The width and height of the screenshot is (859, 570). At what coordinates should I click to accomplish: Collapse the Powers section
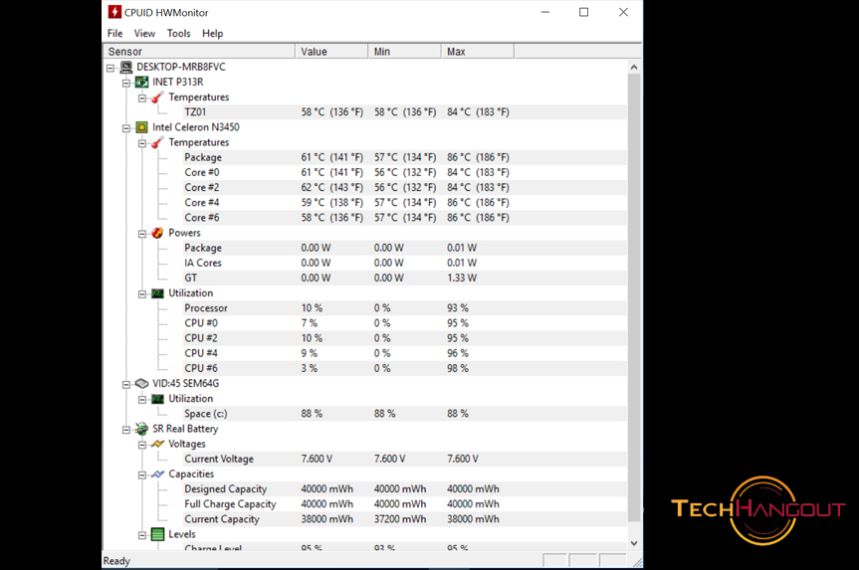142,234
